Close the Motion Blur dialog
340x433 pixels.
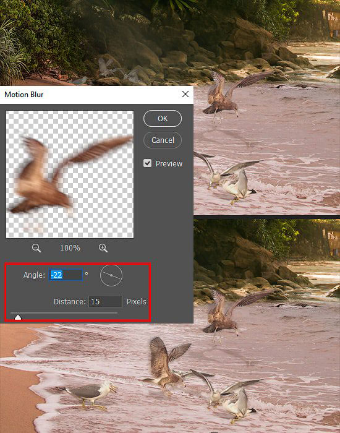click(185, 94)
